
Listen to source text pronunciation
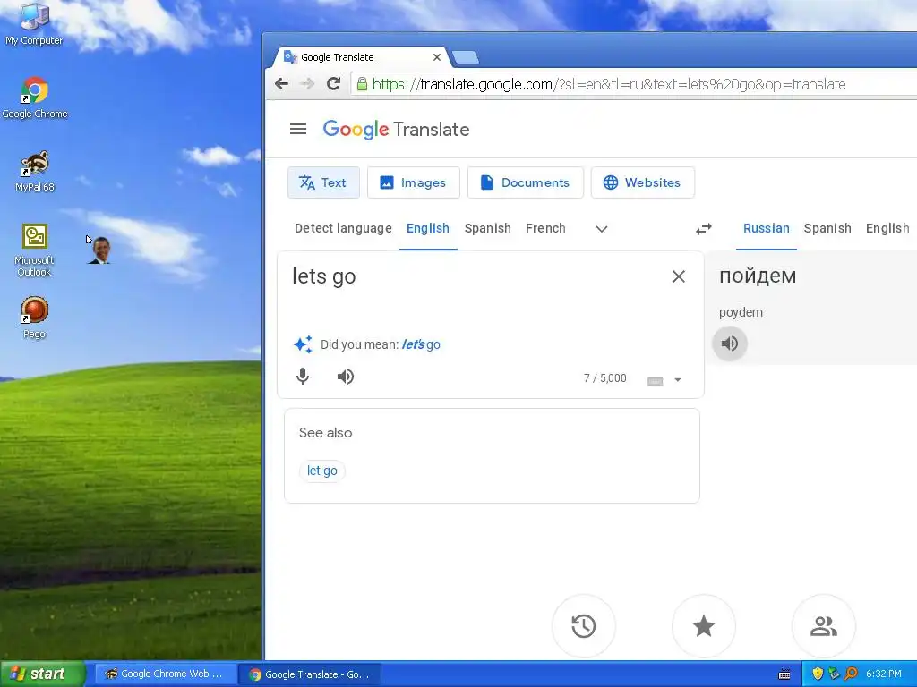346,377
